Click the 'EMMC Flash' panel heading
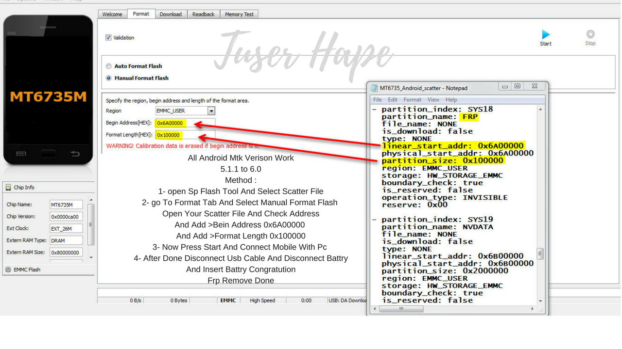Image resolution: width=622 pixels, height=349 pixels. click(27, 270)
